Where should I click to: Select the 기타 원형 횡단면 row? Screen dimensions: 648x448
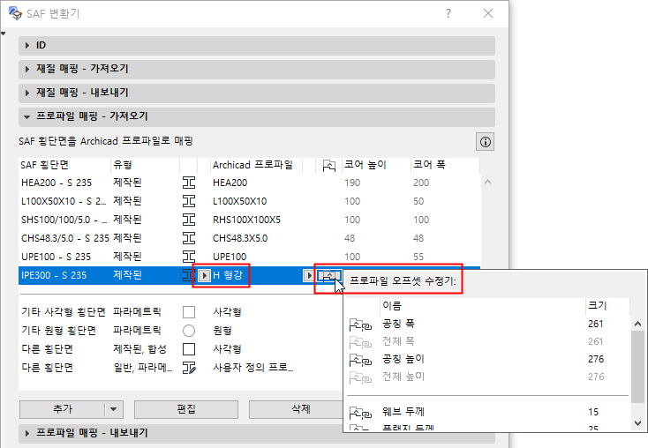click(x=181, y=331)
